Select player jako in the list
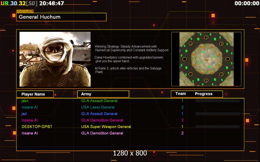 pyautogui.click(x=25, y=101)
